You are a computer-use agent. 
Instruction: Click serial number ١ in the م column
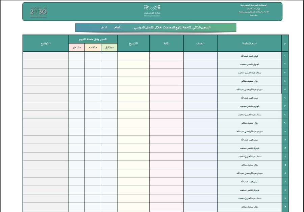(x=285, y=56)
